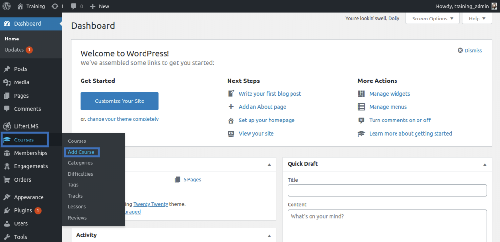Click the Tools wrench icon
The width and height of the screenshot is (500, 242).
7,237
